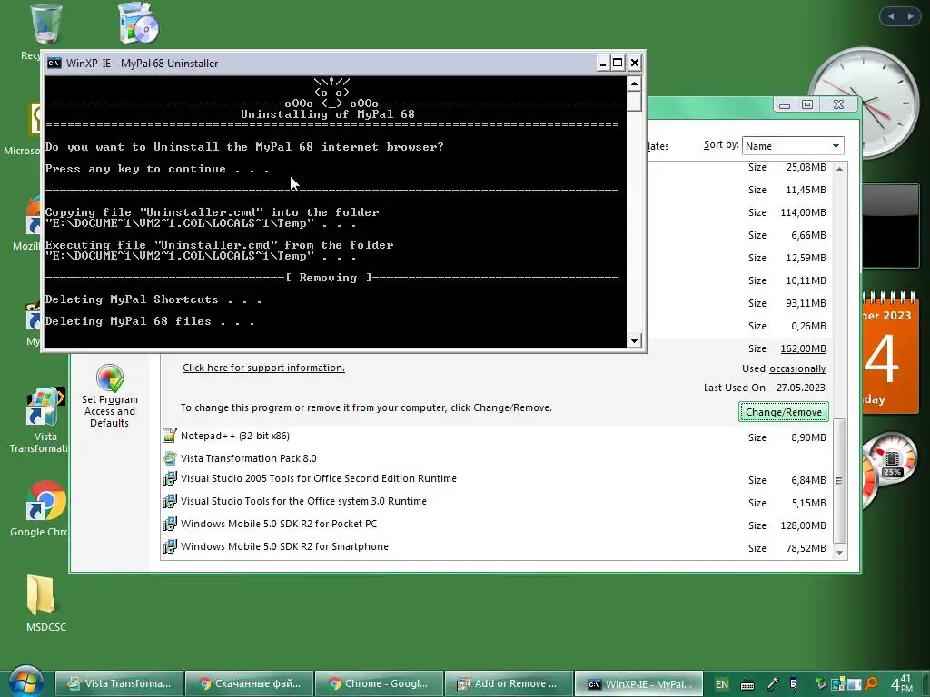The image size is (930, 697).
Task: Open the Recycle Bin desktop icon
Action: point(45,24)
